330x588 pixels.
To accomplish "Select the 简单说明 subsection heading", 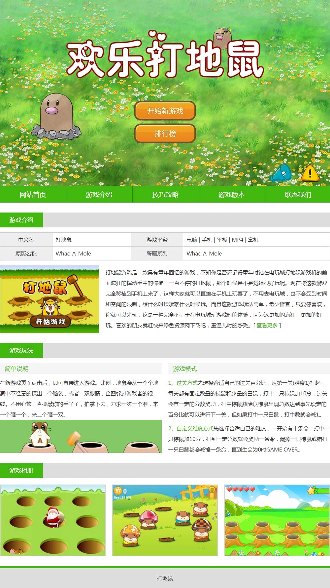I will pyautogui.click(x=16, y=369).
